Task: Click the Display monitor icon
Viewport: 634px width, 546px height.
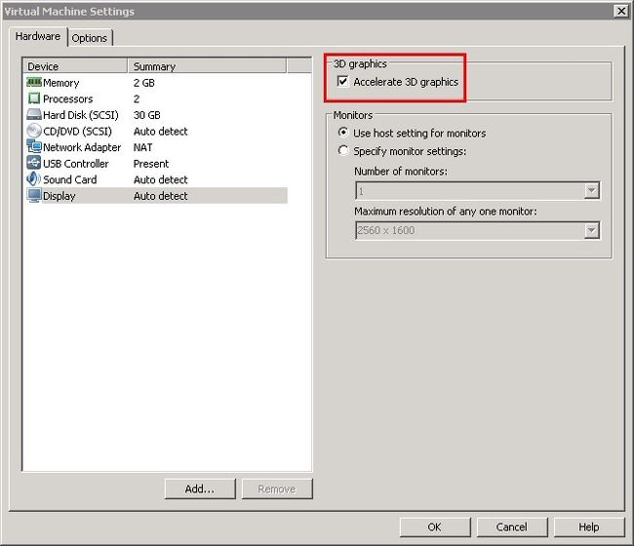Action: (x=34, y=195)
